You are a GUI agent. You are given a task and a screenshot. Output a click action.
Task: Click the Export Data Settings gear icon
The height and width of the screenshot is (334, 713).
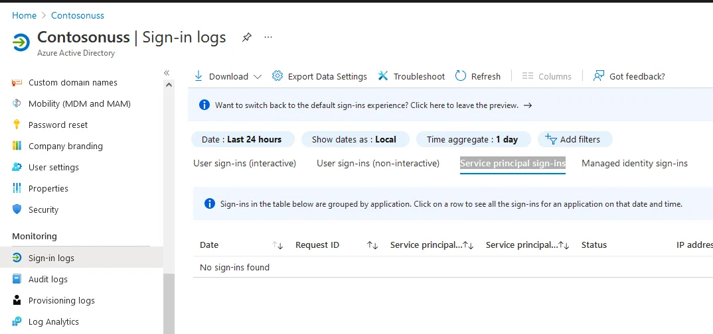tap(277, 76)
